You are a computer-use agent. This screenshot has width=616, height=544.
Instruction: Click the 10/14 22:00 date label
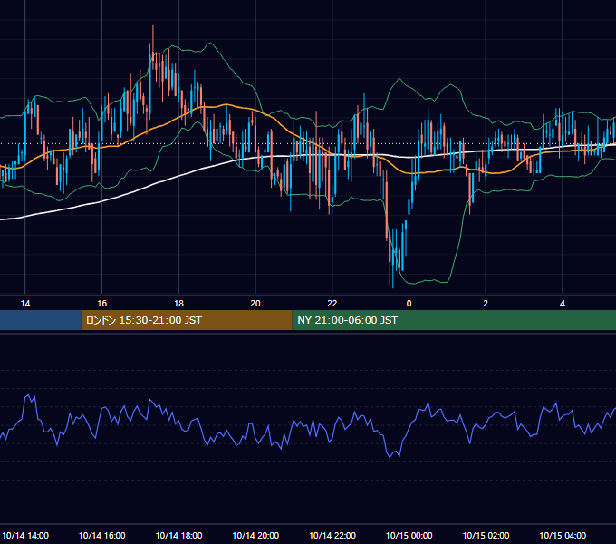[x=332, y=535]
